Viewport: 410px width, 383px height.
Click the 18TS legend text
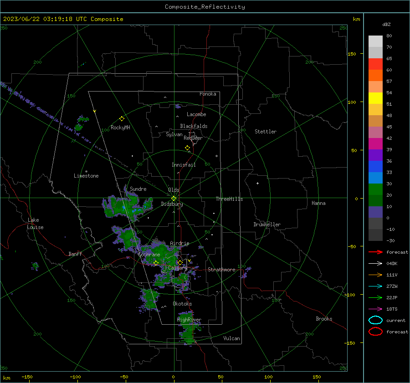[x=392, y=309]
